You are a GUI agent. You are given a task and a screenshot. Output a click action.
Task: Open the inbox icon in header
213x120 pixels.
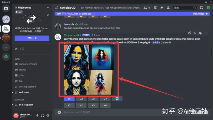pos(201,8)
